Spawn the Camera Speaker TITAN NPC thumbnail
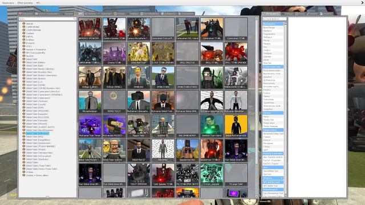 click(x=114, y=29)
